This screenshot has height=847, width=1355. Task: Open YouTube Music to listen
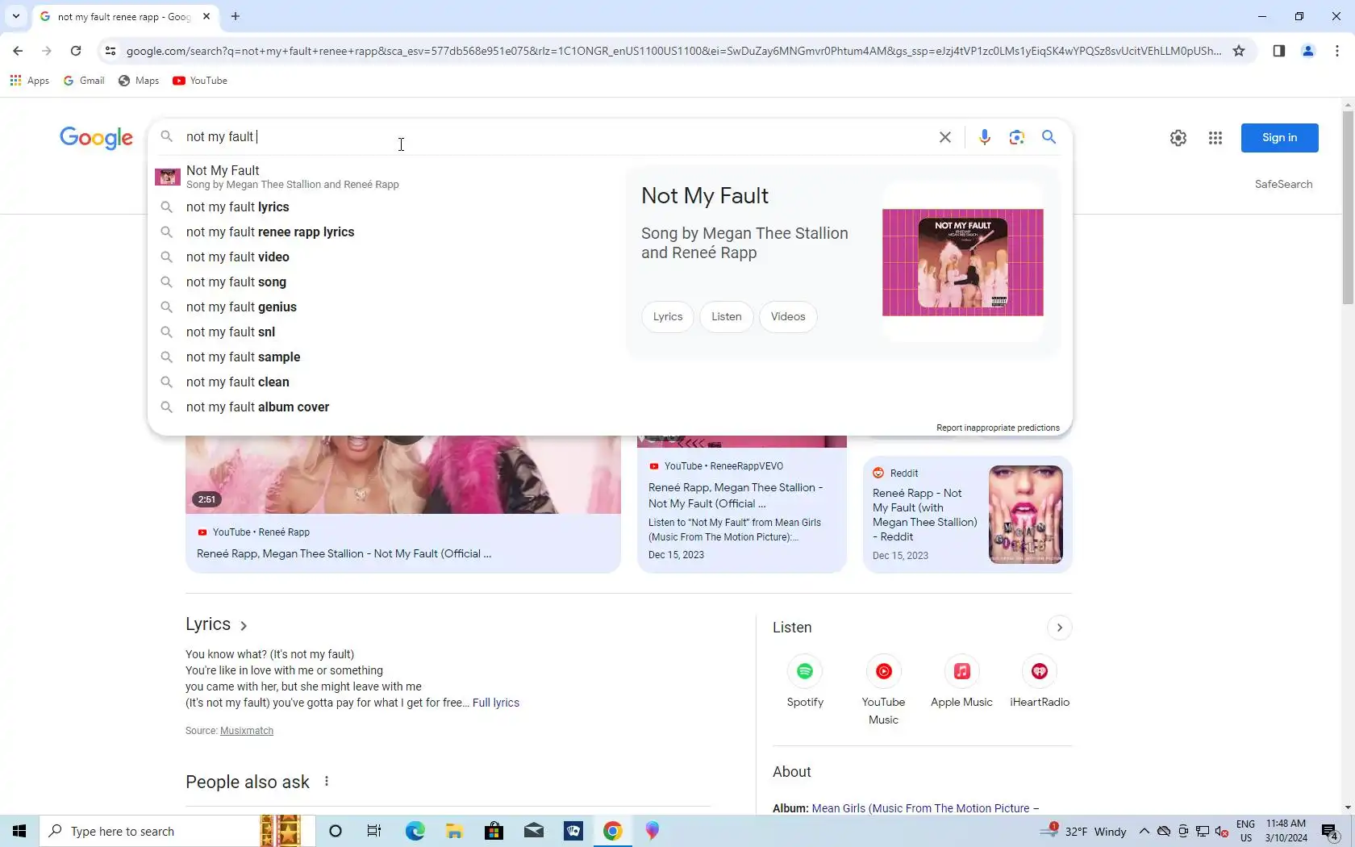[883, 691]
